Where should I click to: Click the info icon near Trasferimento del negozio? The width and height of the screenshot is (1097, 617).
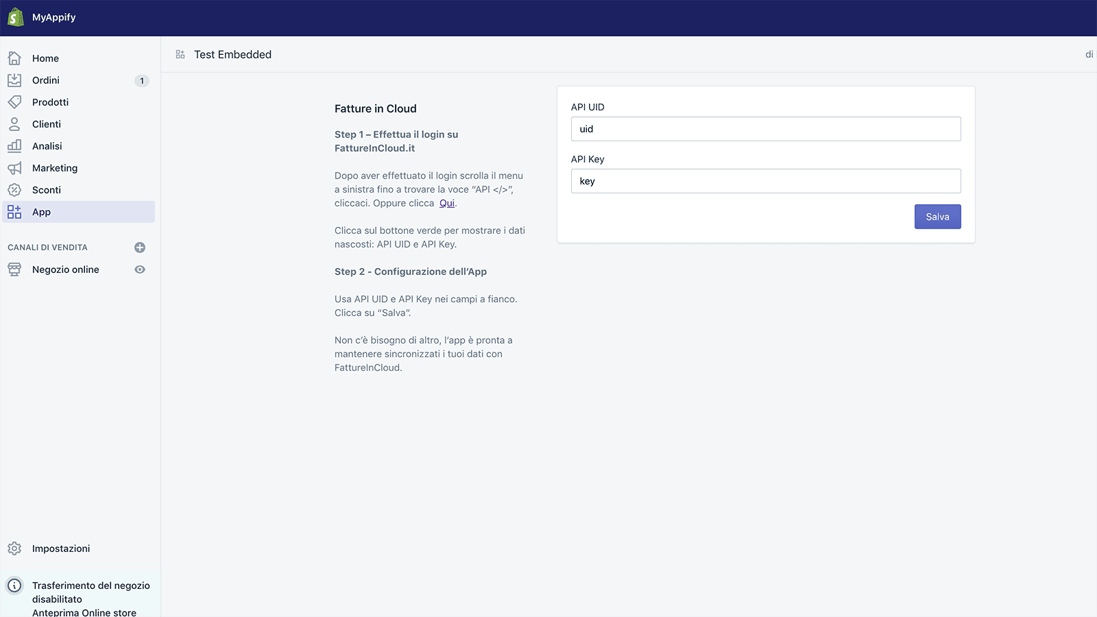point(14,585)
